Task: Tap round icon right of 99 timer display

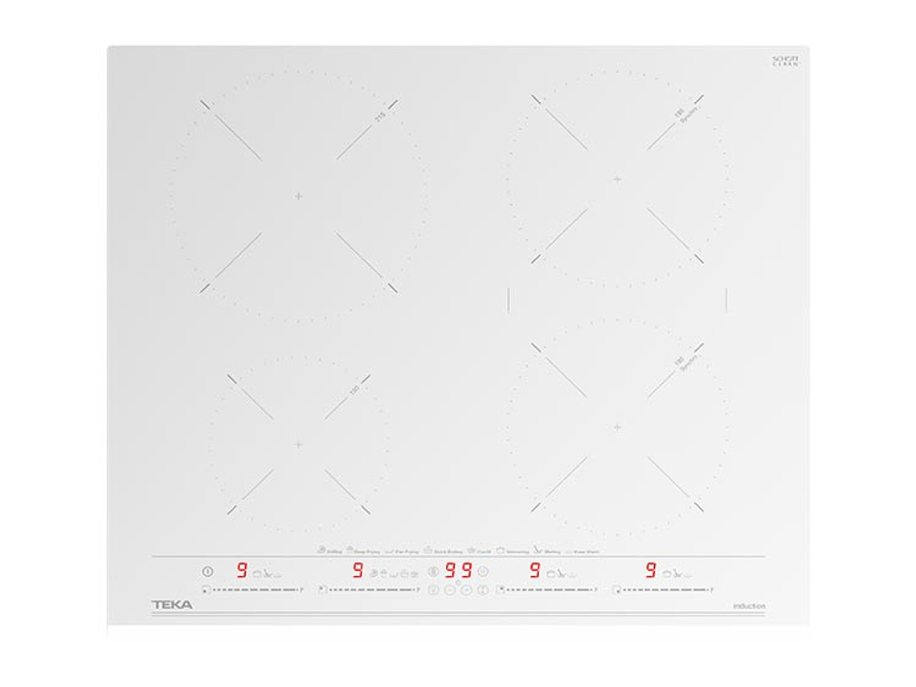Action: (x=483, y=571)
